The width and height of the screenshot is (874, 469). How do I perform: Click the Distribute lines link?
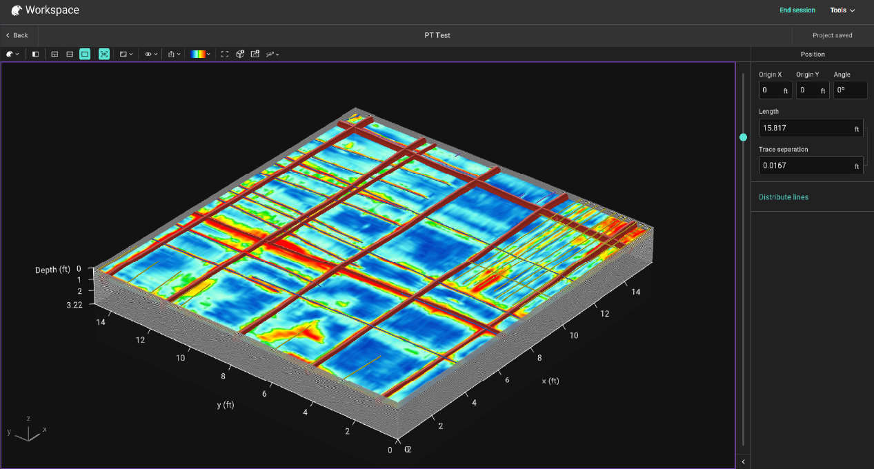[783, 197]
